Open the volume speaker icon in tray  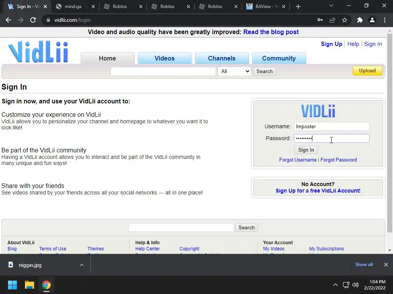(355, 285)
